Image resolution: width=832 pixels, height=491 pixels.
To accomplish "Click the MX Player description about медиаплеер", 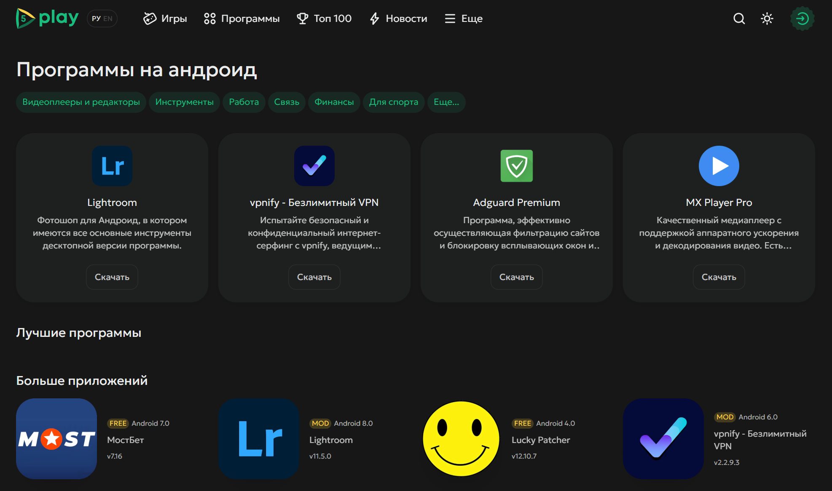I will [x=719, y=233].
